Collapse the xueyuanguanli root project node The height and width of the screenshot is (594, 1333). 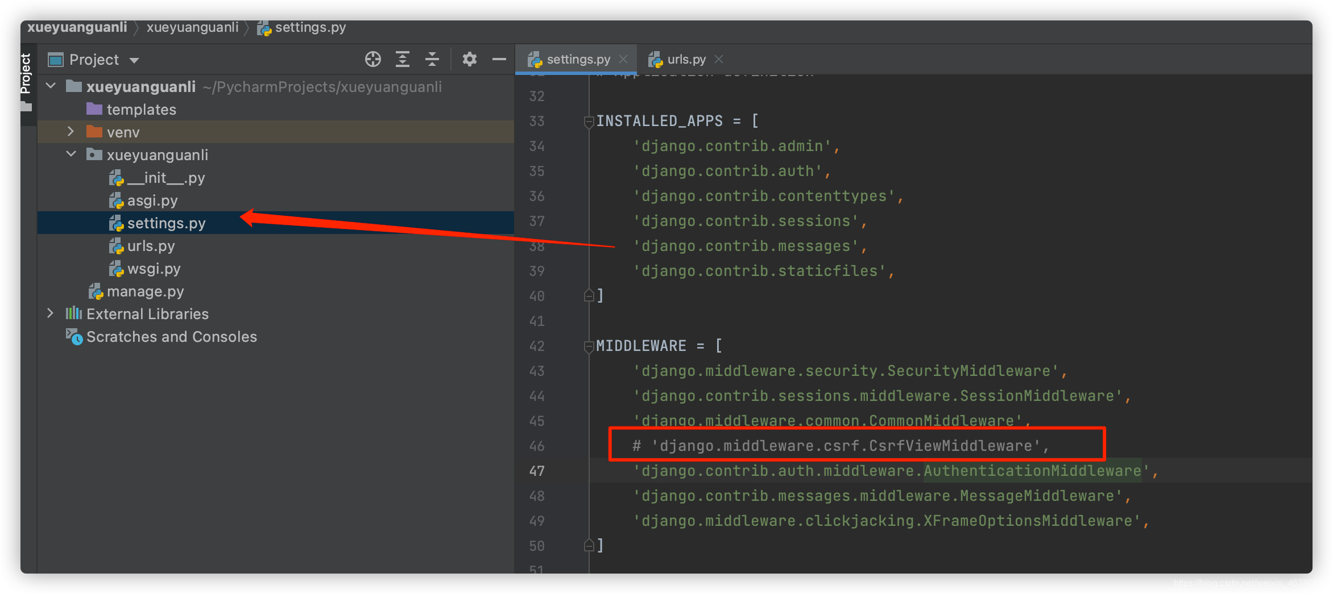click(x=51, y=86)
